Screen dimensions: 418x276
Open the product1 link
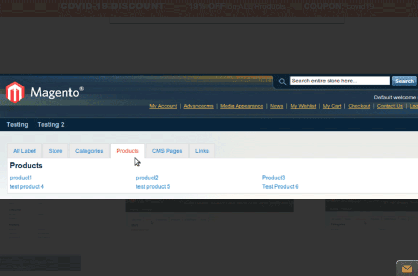point(21,178)
